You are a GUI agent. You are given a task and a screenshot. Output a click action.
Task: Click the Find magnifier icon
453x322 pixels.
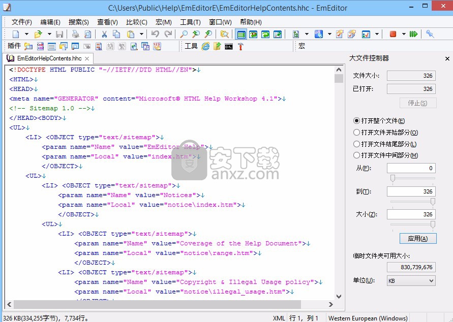click(x=184, y=35)
